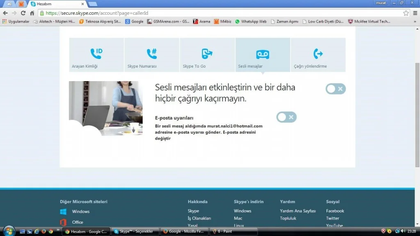Viewport: 420px width, 236px height.
Task: Select the Hesabım browser tab
Action: [x=57, y=4]
